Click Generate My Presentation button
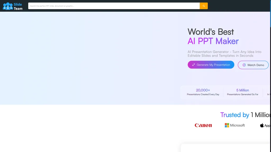Viewport: 271px width, 152px height. pos(211,65)
